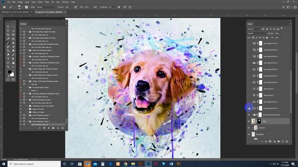Select the Eyedropper tool
The image size is (298, 167).
pyautogui.click(x=8, y=39)
